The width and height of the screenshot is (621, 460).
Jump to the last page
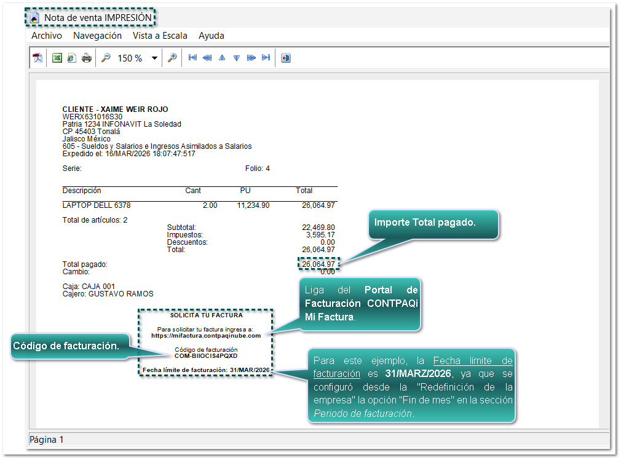pos(266,58)
